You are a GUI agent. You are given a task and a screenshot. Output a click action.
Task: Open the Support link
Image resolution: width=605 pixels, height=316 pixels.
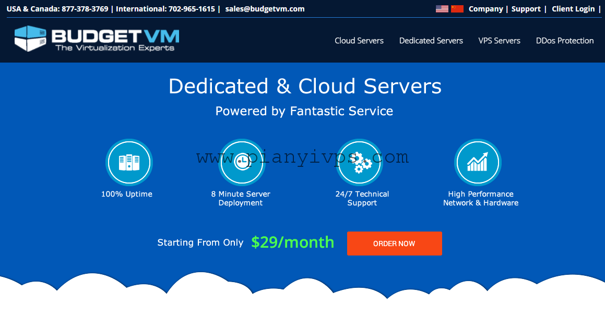pyautogui.click(x=526, y=9)
